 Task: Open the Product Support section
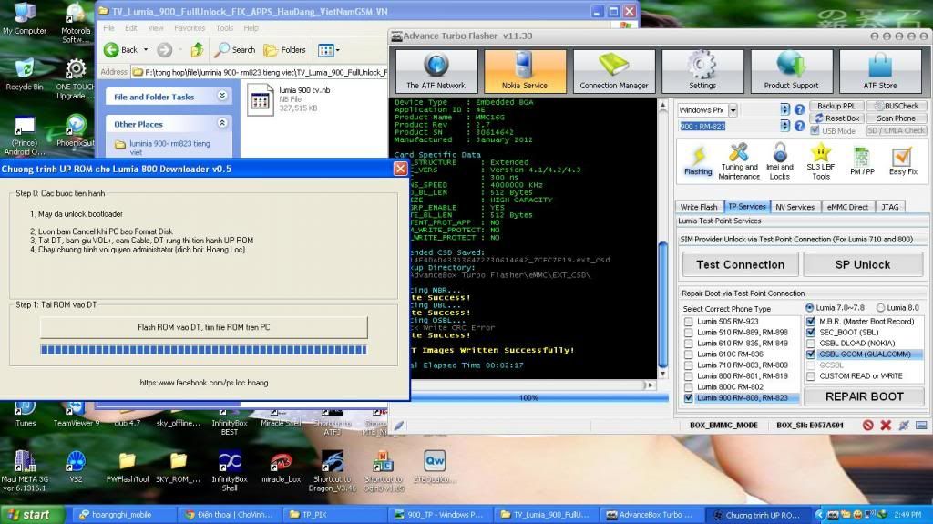coord(792,71)
